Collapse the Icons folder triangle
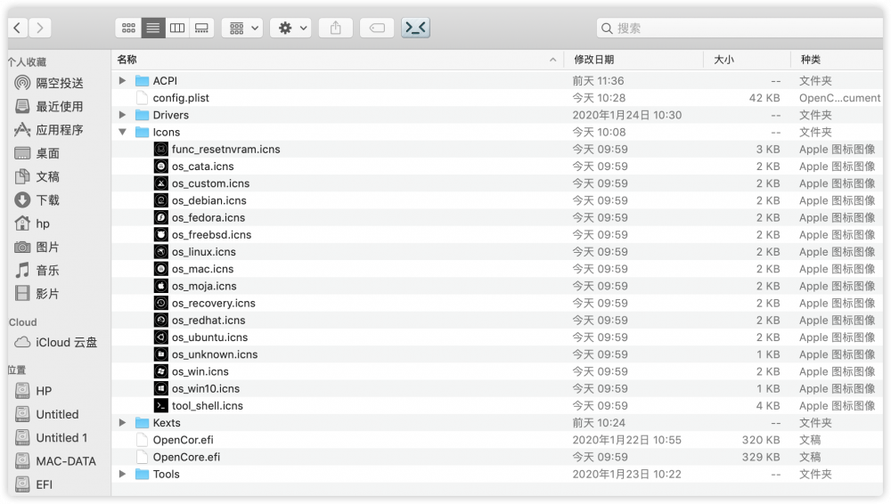Viewport: 891px width, 504px height. tap(122, 132)
